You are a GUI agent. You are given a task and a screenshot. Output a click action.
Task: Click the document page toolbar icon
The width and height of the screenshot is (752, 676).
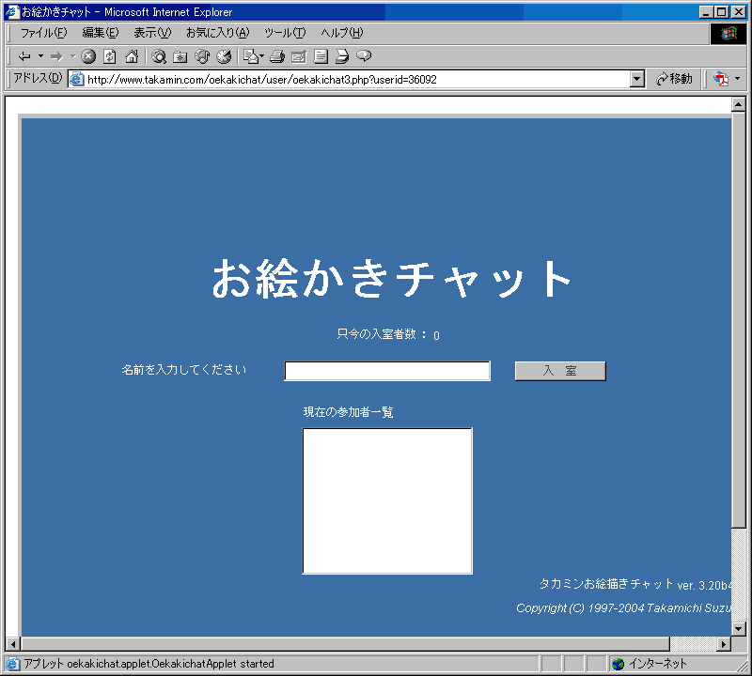(321, 56)
